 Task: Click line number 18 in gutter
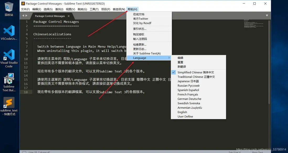click(x=26, y=92)
